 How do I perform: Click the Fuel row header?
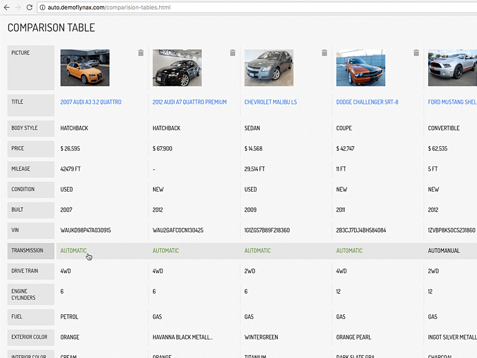[31, 317]
